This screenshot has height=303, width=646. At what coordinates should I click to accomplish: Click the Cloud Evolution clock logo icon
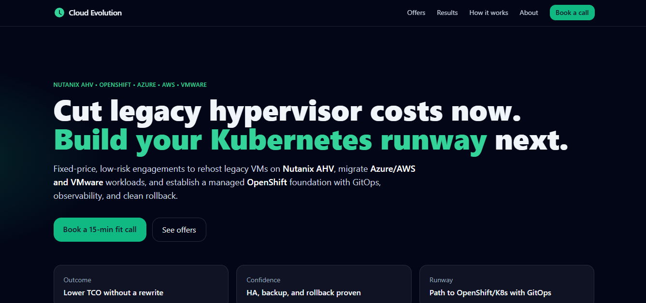pos(59,13)
